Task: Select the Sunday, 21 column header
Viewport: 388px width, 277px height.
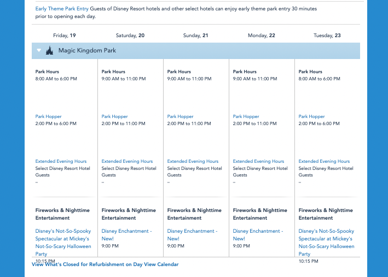Action: (x=195, y=36)
